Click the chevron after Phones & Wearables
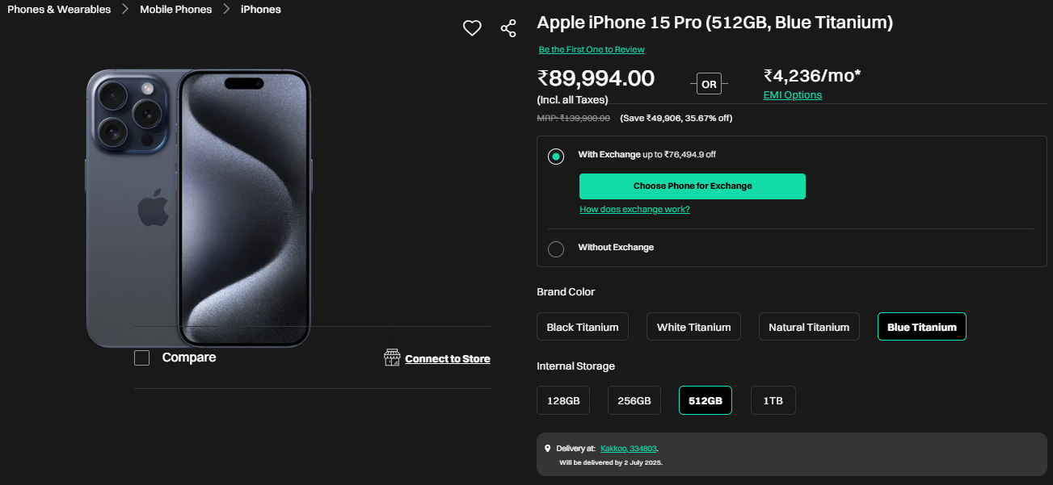This screenshot has width=1053, height=485. pyautogui.click(x=125, y=10)
